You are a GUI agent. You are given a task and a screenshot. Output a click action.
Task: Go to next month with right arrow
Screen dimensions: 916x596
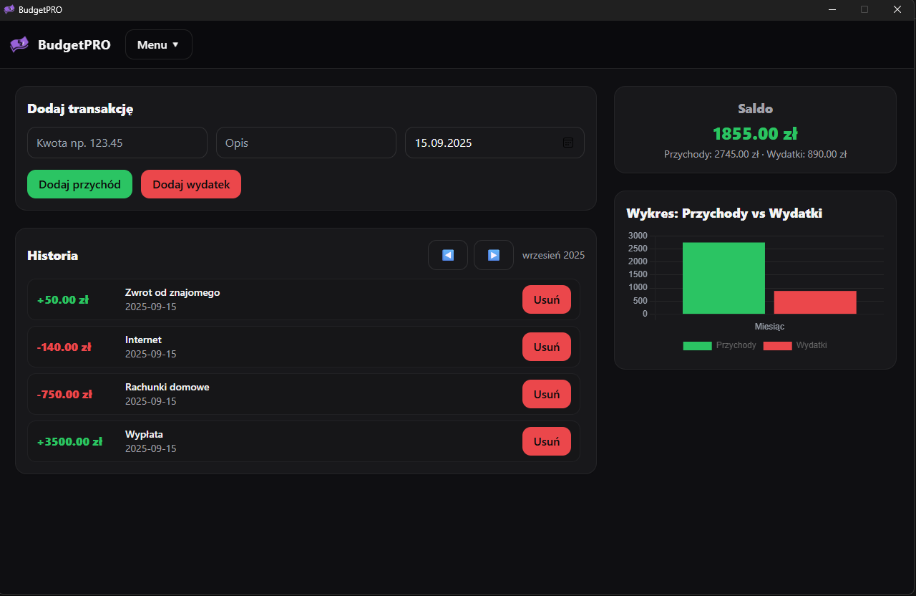(494, 255)
